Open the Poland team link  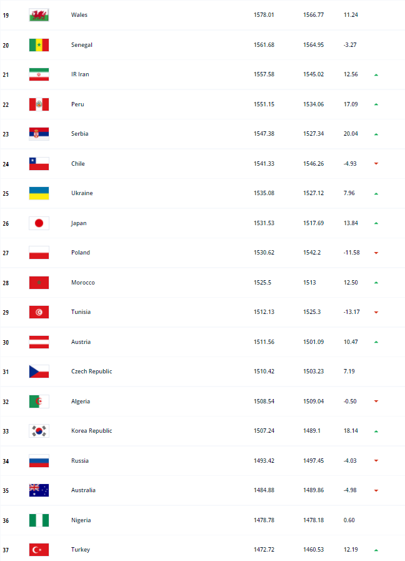click(x=81, y=253)
